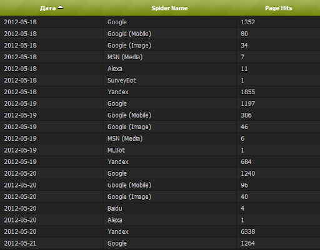Click the 6338 page hits value
Screen dimensions: 320x250
pyautogui.click(x=248, y=232)
